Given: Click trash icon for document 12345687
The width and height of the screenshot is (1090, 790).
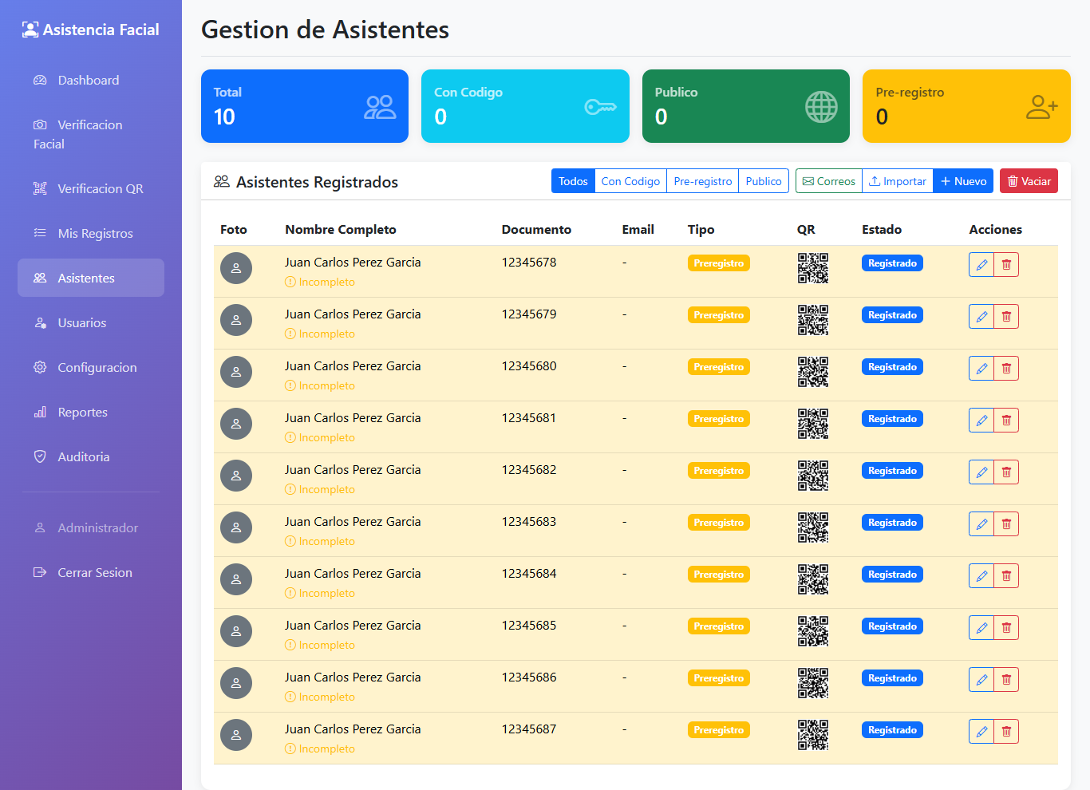Looking at the screenshot, I should (x=1006, y=732).
